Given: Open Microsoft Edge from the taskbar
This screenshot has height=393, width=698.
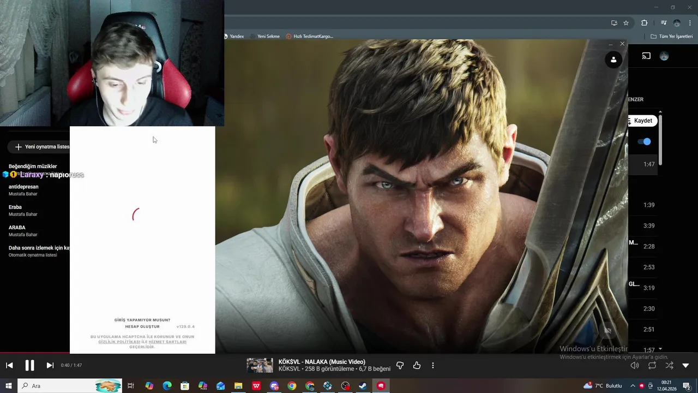Looking at the screenshot, I should pyautogui.click(x=167, y=386).
